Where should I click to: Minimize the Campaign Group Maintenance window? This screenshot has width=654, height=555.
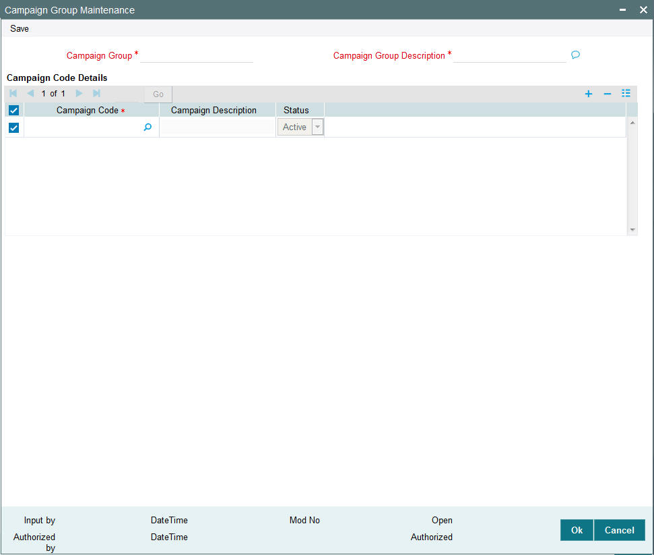[623, 9]
